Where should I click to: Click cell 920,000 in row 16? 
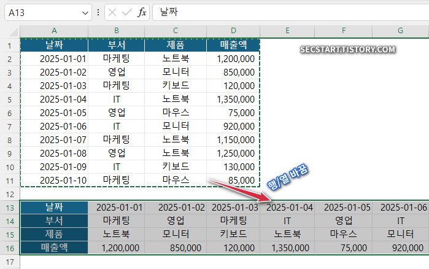pos(401,248)
